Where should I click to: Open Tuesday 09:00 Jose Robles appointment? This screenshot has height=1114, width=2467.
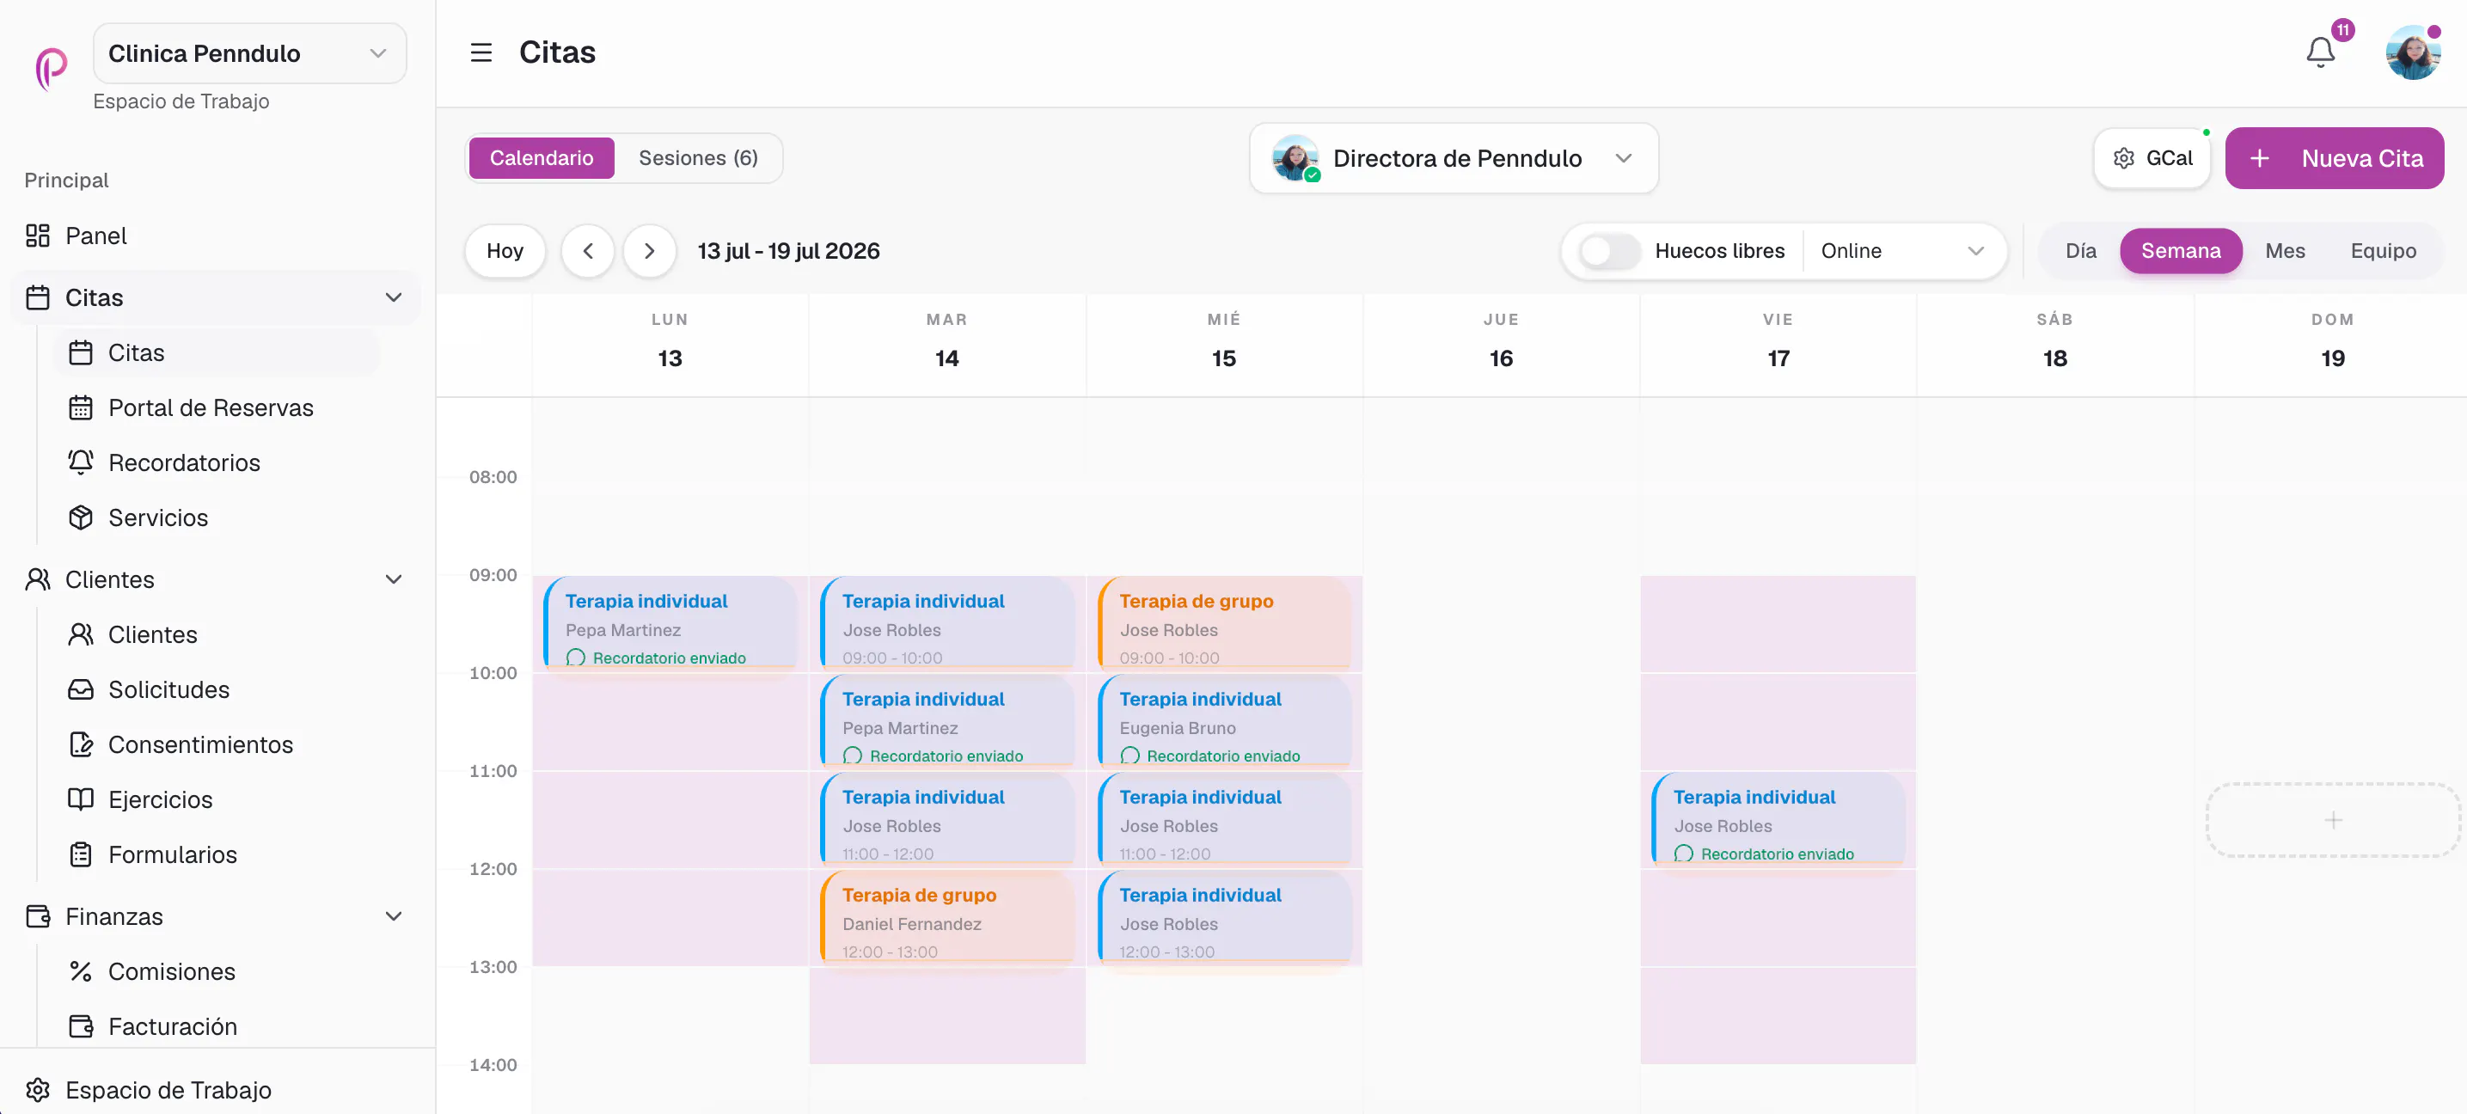coord(946,621)
